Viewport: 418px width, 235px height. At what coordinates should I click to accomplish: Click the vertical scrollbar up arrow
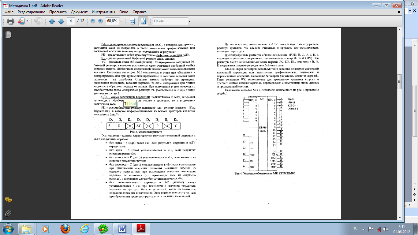click(399, 30)
